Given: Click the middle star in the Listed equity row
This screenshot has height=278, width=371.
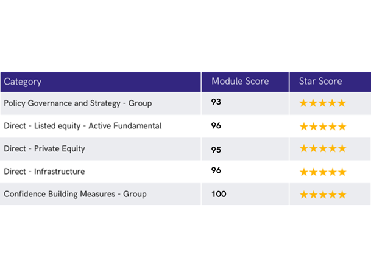Looking at the screenshot, I should pos(322,126).
